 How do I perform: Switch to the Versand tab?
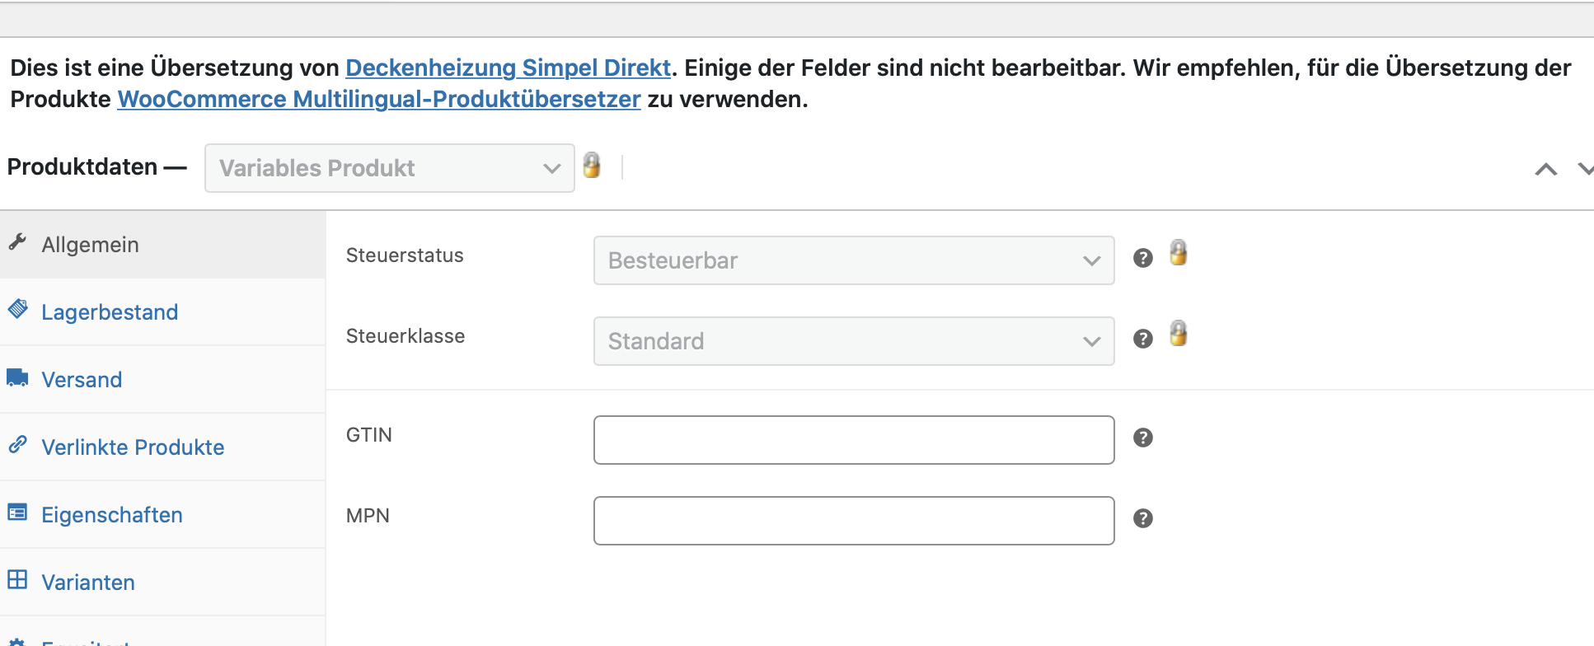click(82, 380)
